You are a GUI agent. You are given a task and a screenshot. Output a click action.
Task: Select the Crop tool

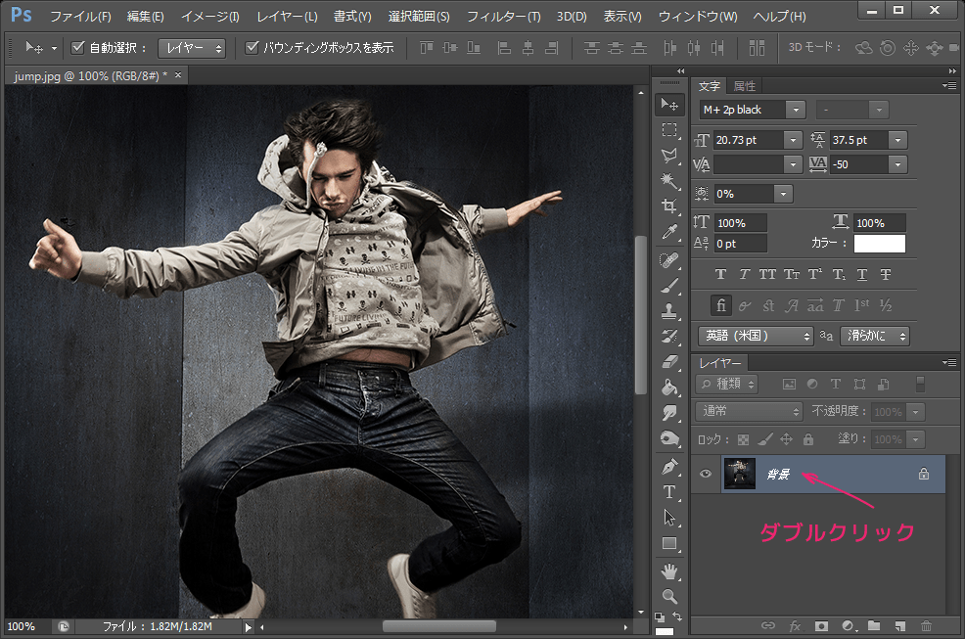point(669,206)
